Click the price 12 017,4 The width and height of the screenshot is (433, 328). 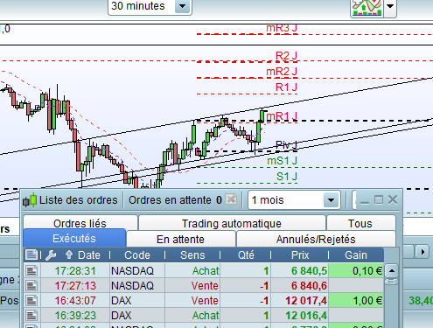click(x=306, y=301)
